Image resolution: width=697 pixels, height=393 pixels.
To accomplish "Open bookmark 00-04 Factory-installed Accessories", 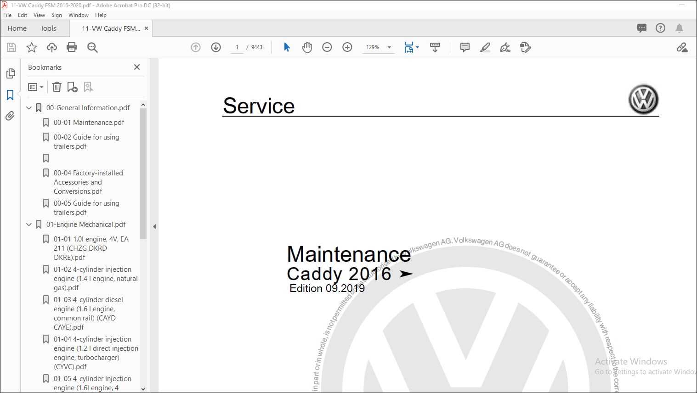I will click(x=88, y=182).
